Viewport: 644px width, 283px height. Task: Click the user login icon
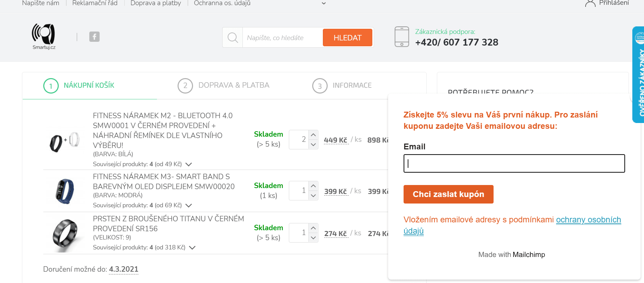(590, 3)
